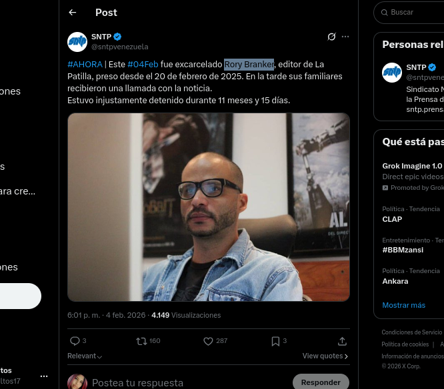
Task: Click the reply speech bubble icon
Action: point(75,341)
